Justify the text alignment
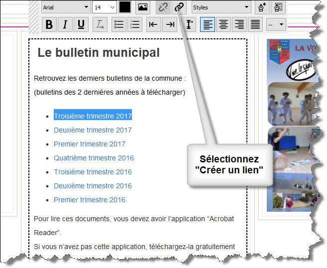Image resolution: width=327 pixels, height=268 pixels. coord(255,24)
